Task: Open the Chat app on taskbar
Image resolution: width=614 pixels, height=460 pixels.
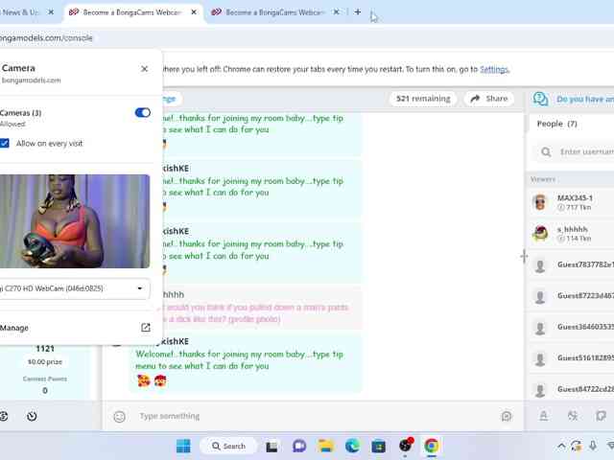Action: click(299, 446)
